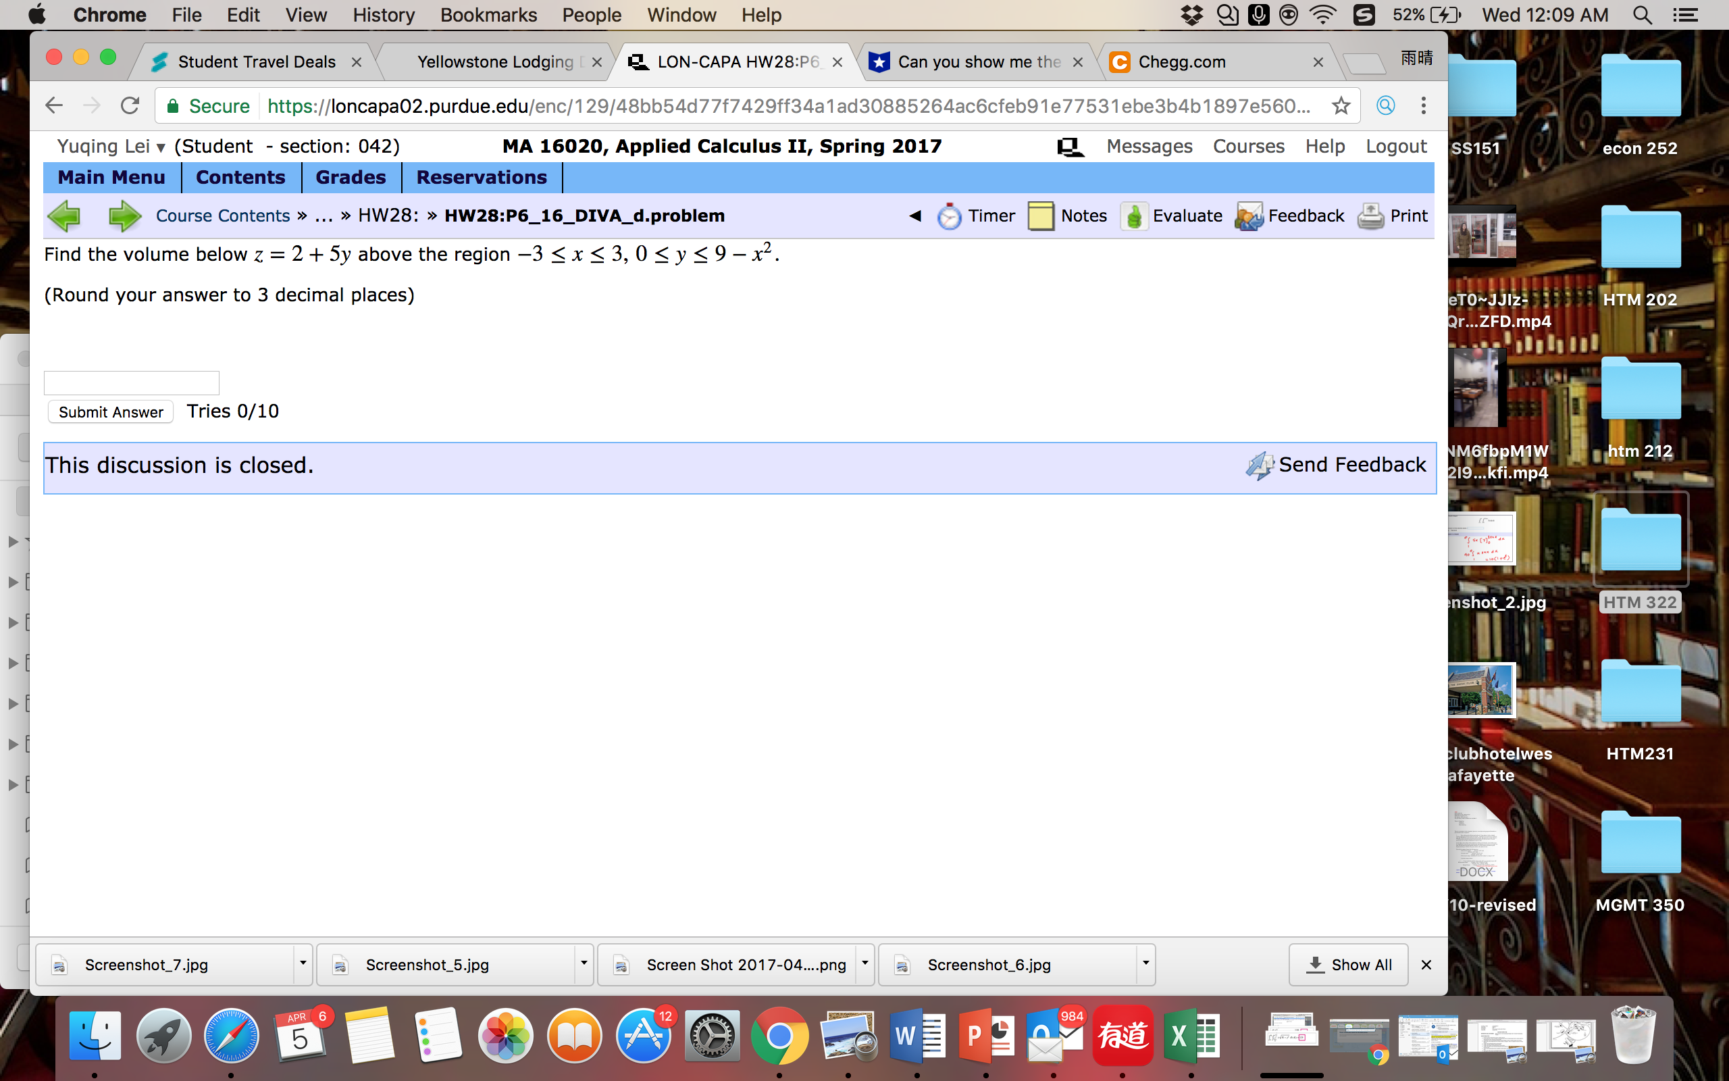Open the Timer tool
Image resolution: width=1729 pixels, height=1081 pixels.
coord(976,216)
